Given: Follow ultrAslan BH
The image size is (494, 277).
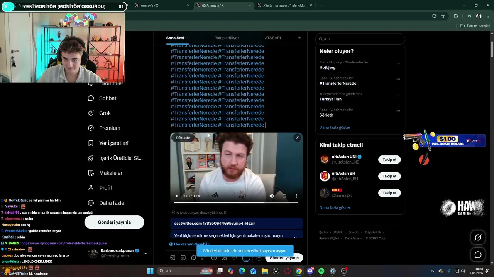Looking at the screenshot, I should coord(389,176).
